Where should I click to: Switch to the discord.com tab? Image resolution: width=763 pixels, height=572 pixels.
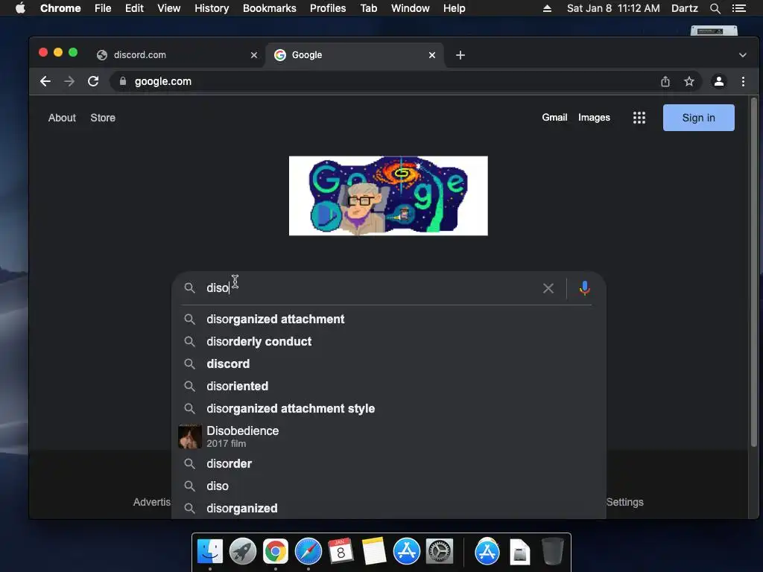[177, 55]
